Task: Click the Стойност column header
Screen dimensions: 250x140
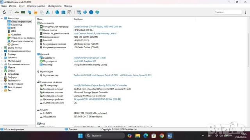Action: (x=79, y=19)
